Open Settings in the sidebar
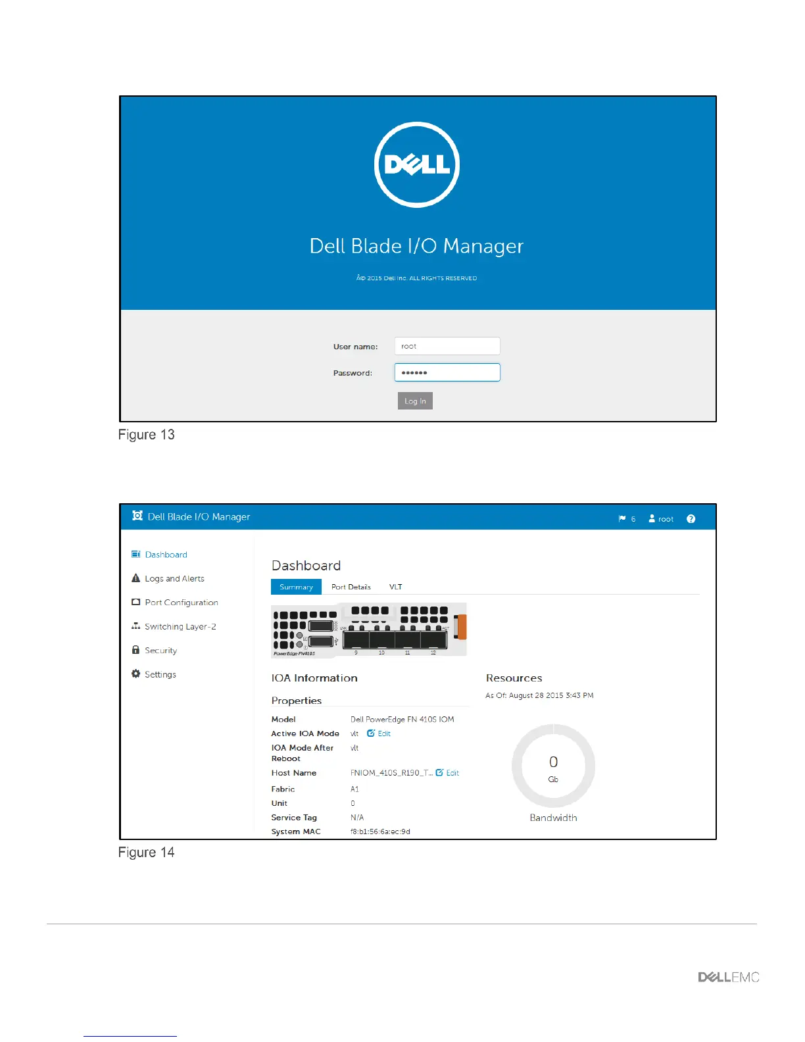 coord(160,675)
